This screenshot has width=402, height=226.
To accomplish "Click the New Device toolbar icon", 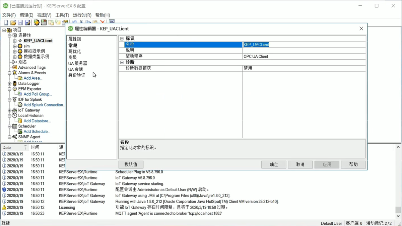I will click(44, 22).
